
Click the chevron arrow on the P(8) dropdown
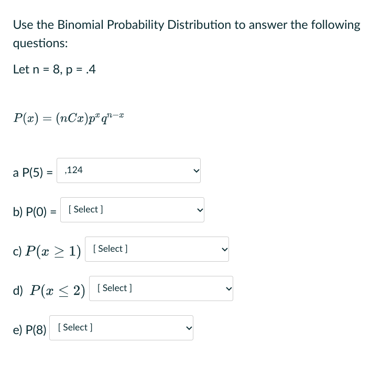189,328
